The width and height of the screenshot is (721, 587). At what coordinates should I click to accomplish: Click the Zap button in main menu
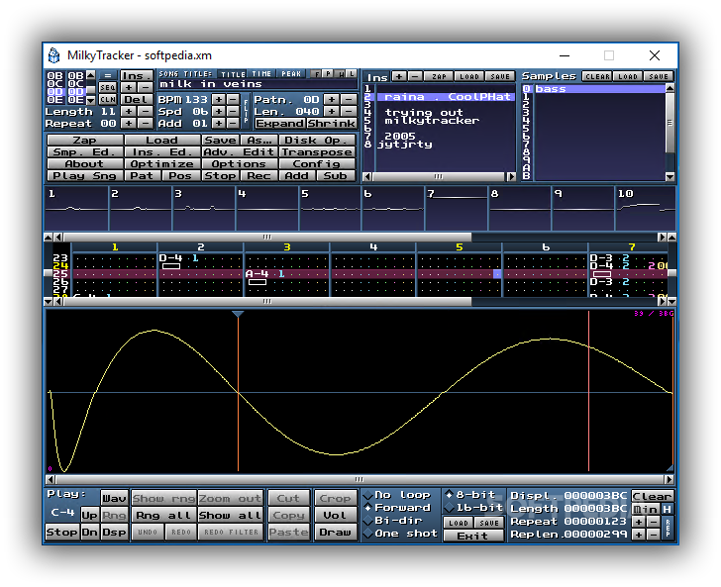coord(85,141)
